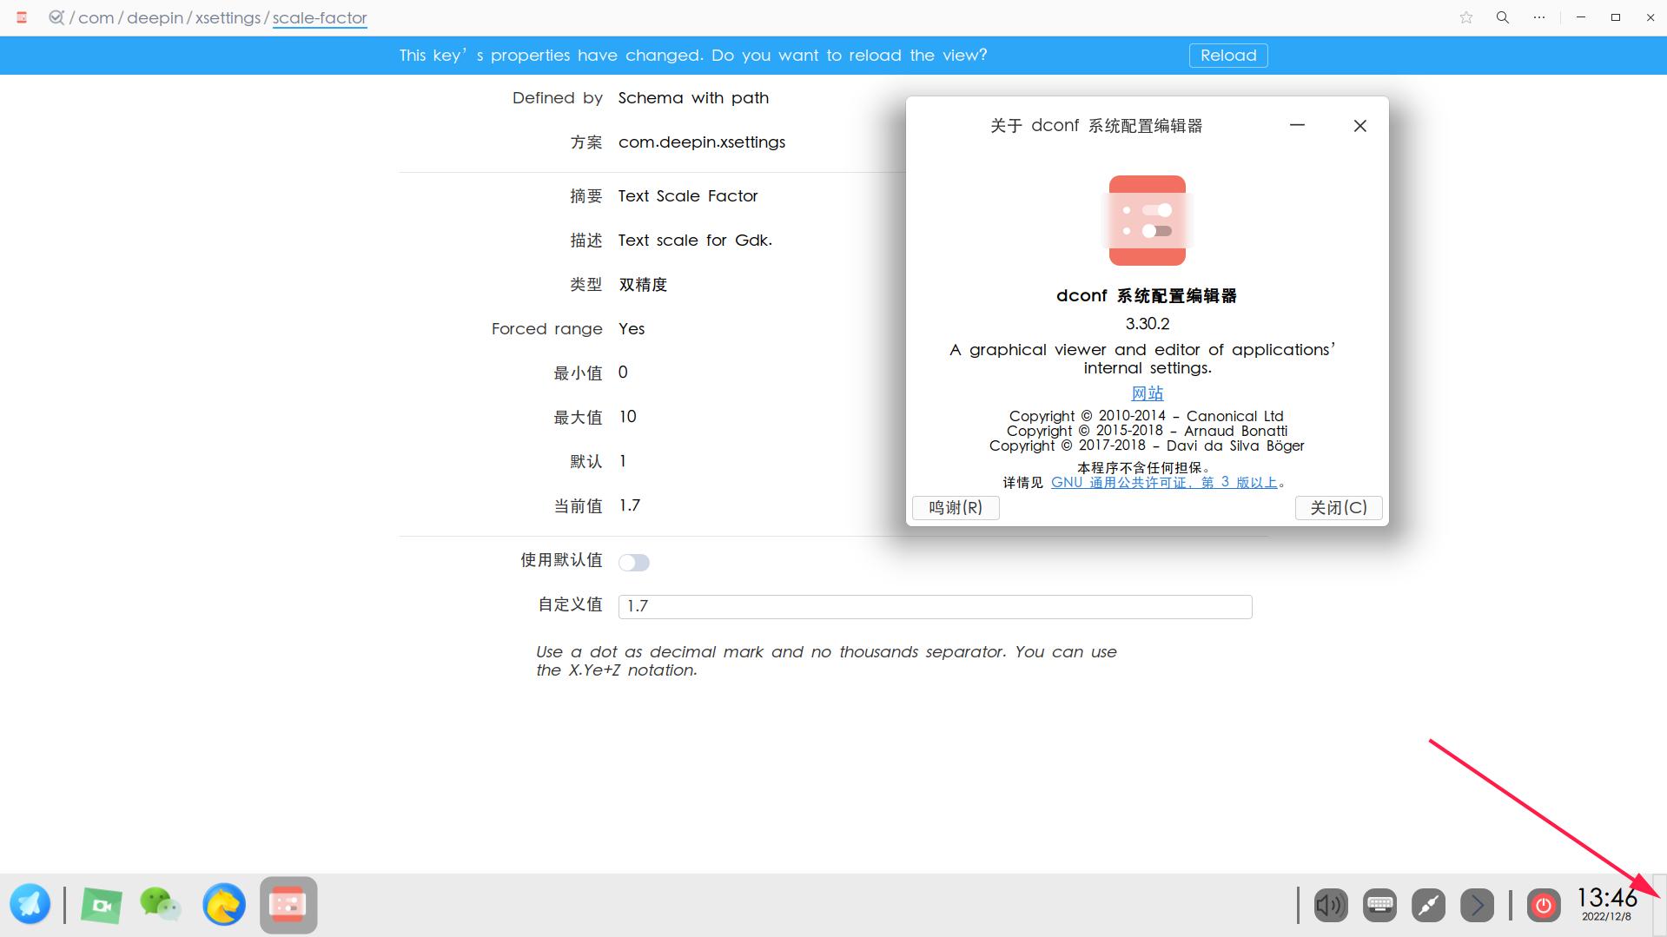This screenshot has height=937, width=1667.
Task: Open the 网站 link in the about dialog
Action: click(x=1147, y=393)
